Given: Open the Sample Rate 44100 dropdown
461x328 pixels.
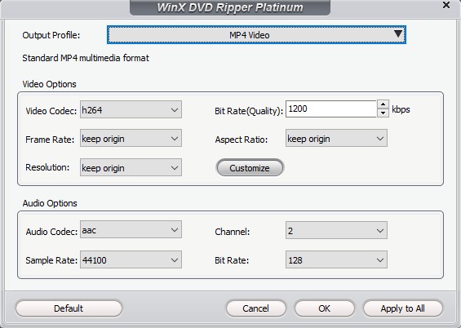Looking at the screenshot, I should click(x=131, y=259).
